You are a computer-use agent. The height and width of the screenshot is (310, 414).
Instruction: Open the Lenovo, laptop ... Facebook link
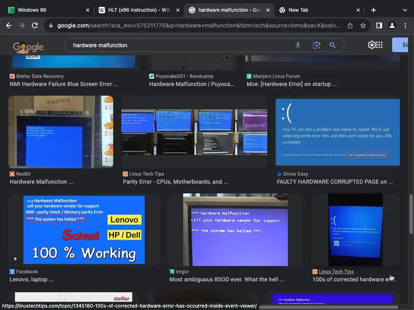(x=32, y=279)
